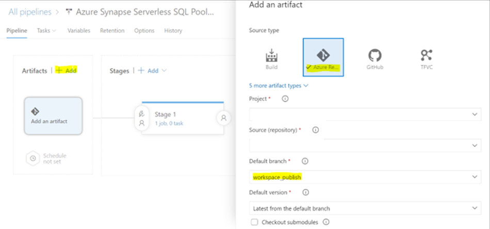
Task: Select the Azure Repos source type
Action: [323, 57]
